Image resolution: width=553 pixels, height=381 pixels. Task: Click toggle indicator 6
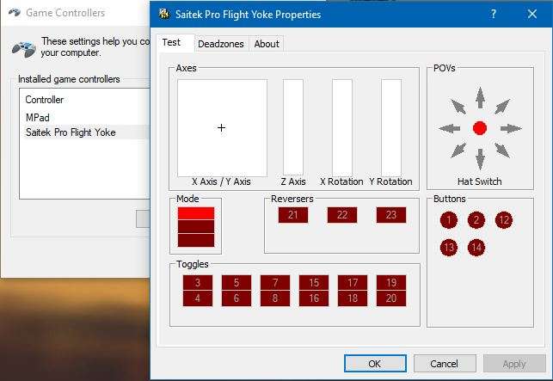pos(237,298)
